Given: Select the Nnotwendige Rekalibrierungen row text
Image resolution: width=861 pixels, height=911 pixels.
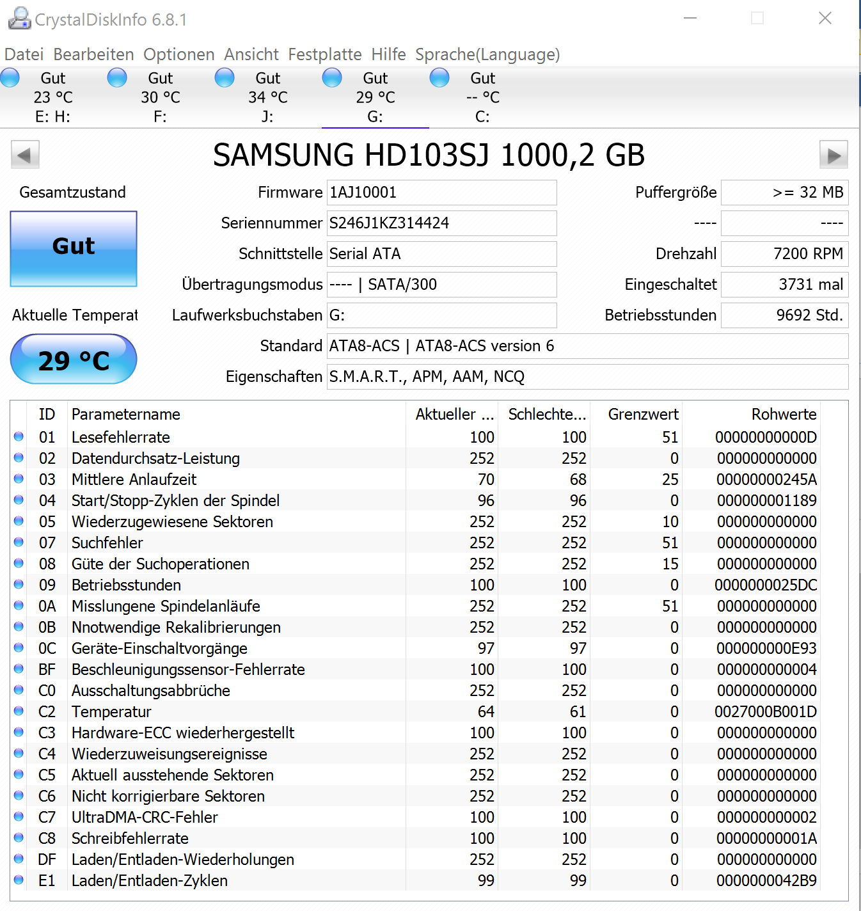Looking at the screenshot, I should point(176,627).
